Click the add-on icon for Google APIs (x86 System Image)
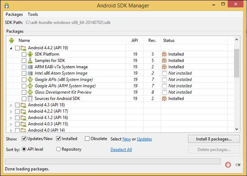This screenshot has height=176, width=247. pyautogui.click(x=30, y=79)
